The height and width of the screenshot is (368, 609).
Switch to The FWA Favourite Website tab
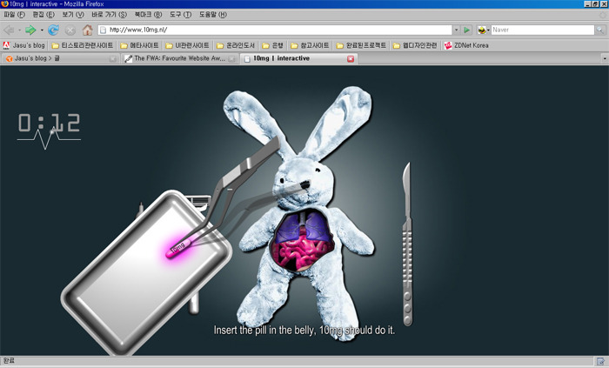pyautogui.click(x=178, y=58)
